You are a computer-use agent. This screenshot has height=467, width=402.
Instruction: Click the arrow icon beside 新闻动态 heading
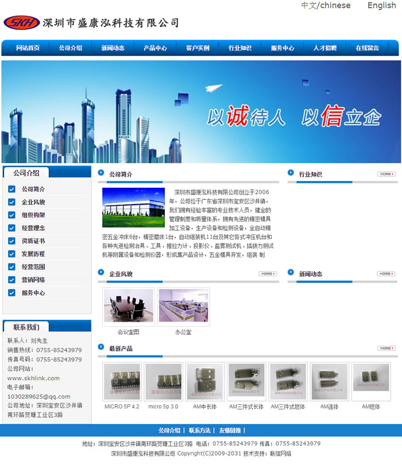tap(292, 273)
